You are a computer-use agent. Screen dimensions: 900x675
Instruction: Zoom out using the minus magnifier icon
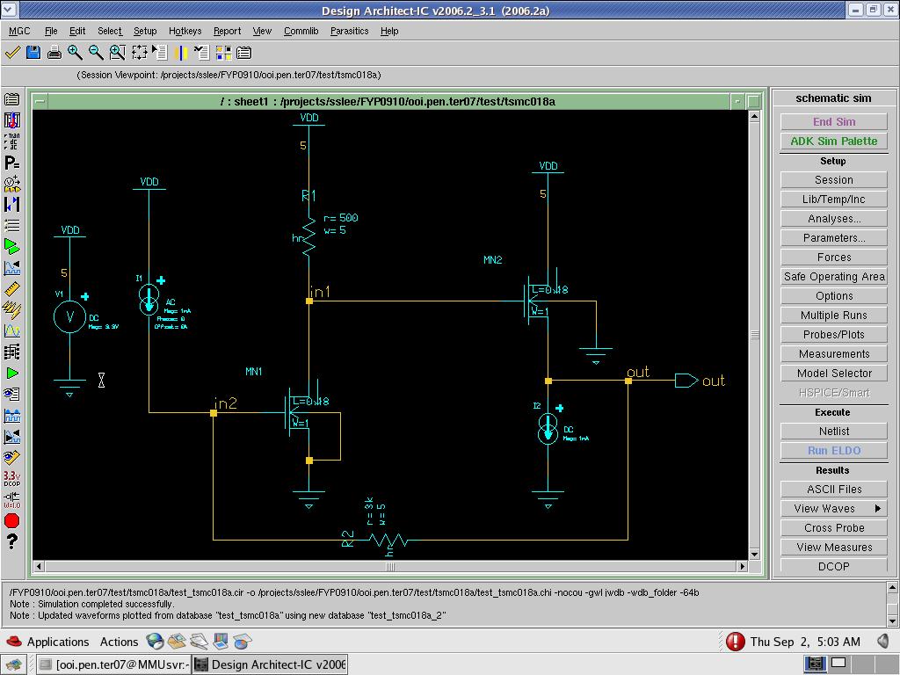tap(96, 53)
